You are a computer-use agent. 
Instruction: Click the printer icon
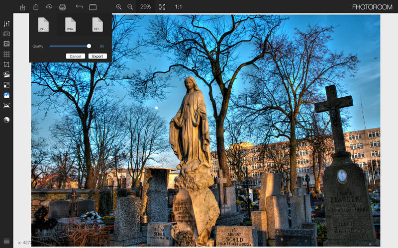click(62, 7)
